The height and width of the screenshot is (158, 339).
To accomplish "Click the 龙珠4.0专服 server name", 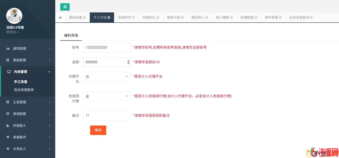I will pyautogui.click(x=15, y=27).
